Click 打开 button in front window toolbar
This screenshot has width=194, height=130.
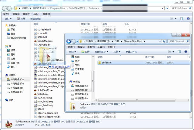pos(85,52)
